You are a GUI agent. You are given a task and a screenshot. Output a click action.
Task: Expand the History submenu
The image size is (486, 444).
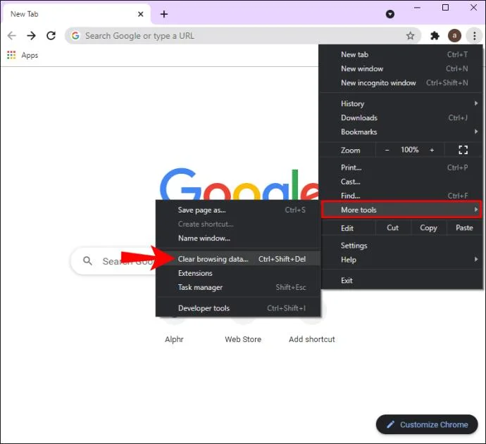point(401,103)
